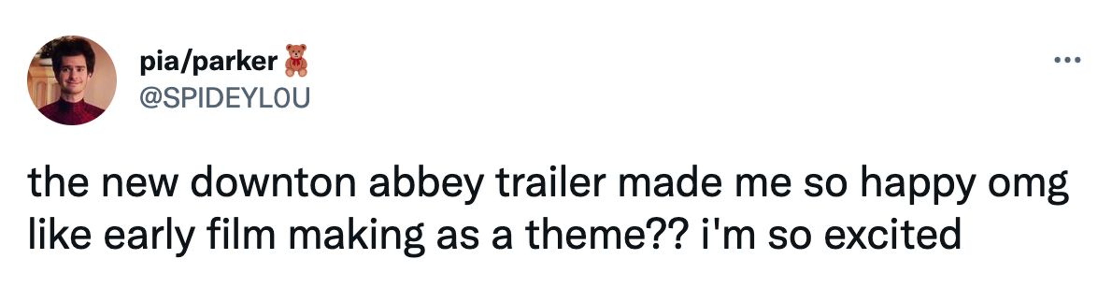Viewport: 1112px width, 288px height.
Task: Click the word "film" in the tweet
Action: pyautogui.click(x=240, y=235)
